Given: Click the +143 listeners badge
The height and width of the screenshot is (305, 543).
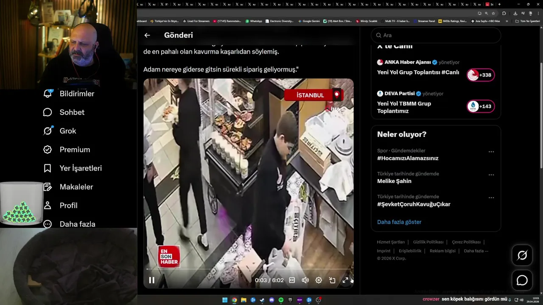Looking at the screenshot, I should 481,106.
